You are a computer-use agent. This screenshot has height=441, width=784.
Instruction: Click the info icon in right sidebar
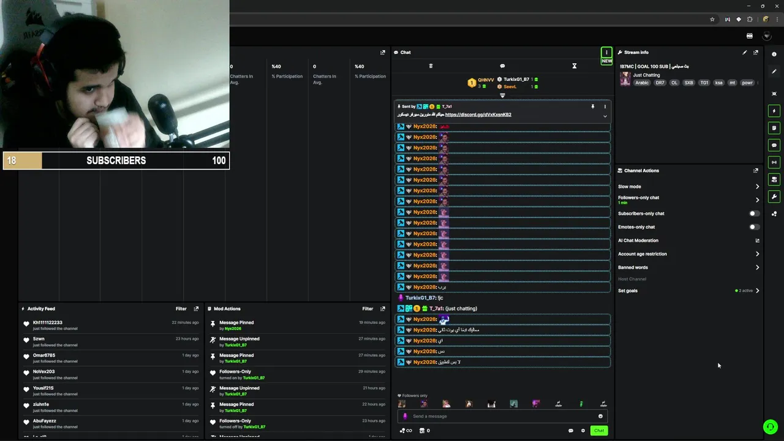tap(774, 55)
